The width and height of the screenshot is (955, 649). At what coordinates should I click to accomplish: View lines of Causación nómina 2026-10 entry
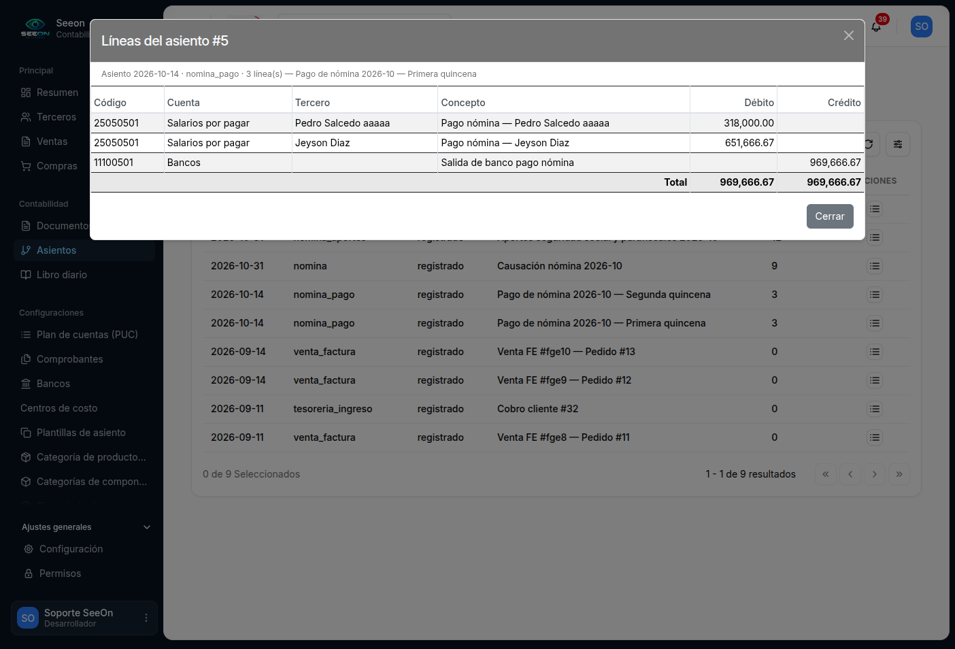pos(875,266)
